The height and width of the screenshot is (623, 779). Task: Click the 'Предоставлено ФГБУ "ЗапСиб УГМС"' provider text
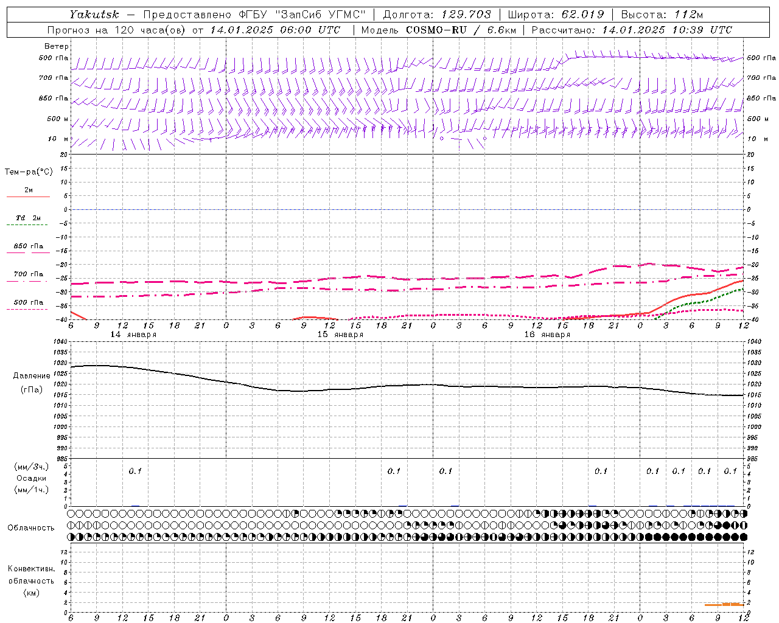[x=254, y=15]
